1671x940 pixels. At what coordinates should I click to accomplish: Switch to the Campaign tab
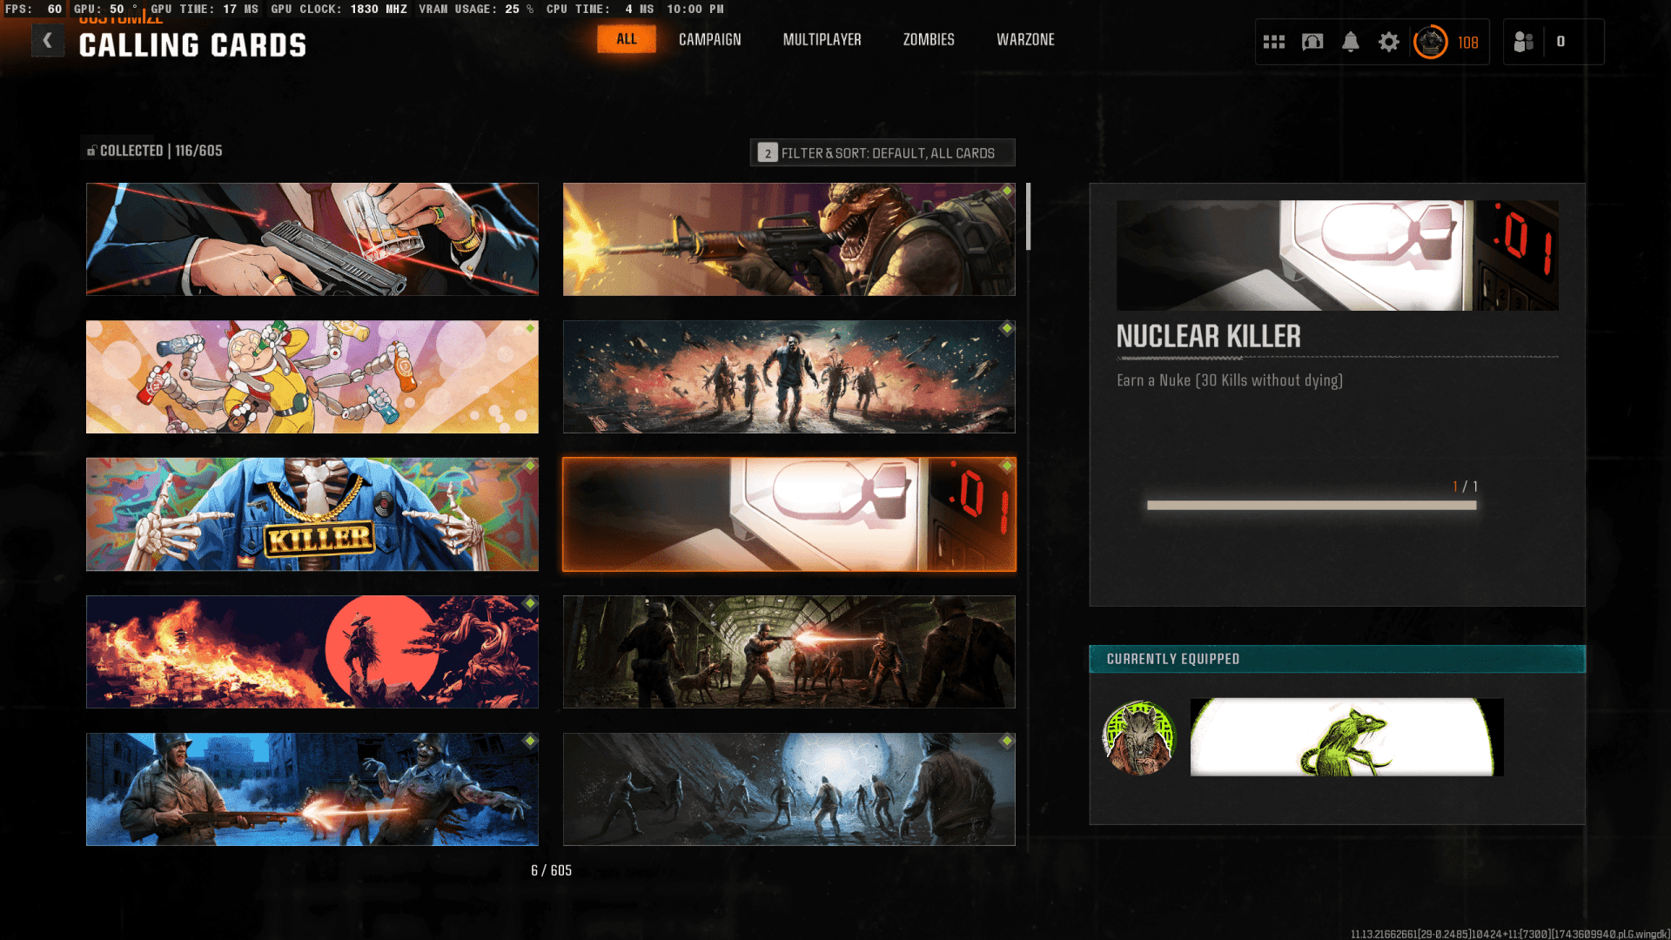(x=709, y=39)
